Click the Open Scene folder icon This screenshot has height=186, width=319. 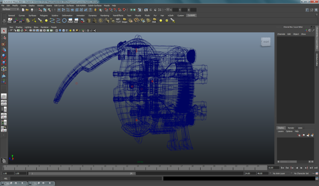pyautogui.click(x=27, y=10)
